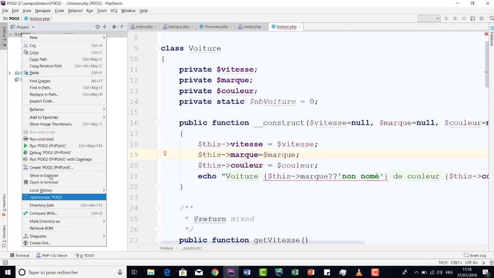The width and height of the screenshot is (494, 278).
Task: Click the Windows taskbar search box
Action: coord(71,272)
